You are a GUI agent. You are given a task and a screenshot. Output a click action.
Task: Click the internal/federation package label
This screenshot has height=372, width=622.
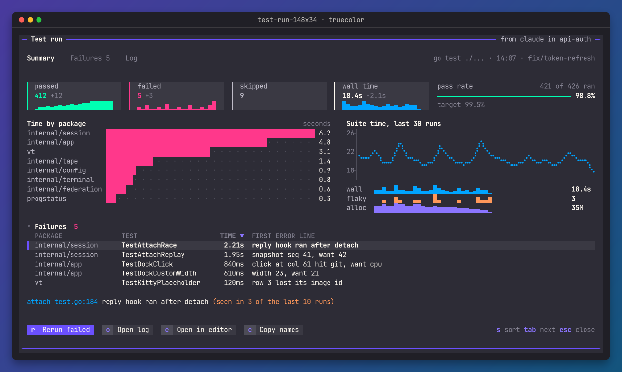(64, 189)
